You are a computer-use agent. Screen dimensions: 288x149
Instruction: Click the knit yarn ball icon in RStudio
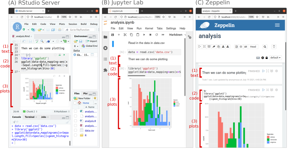(x=49, y=41)
